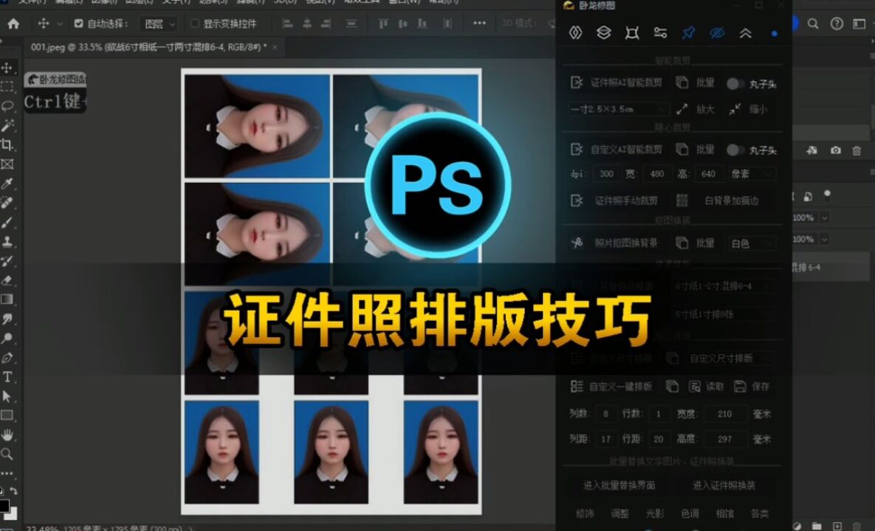Viewport: 875px width, 531px height.
Task: Select the Magic Wand tool
Action: point(7,125)
